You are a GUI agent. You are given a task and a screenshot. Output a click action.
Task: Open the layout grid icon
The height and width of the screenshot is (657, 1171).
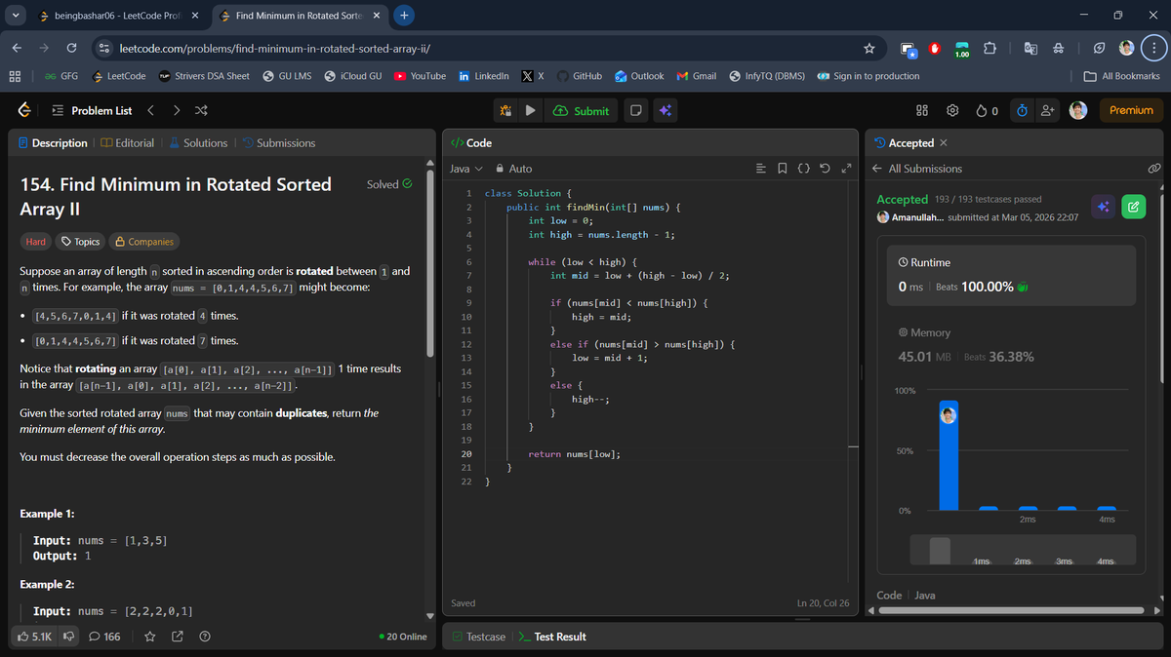pyautogui.click(x=922, y=111)
